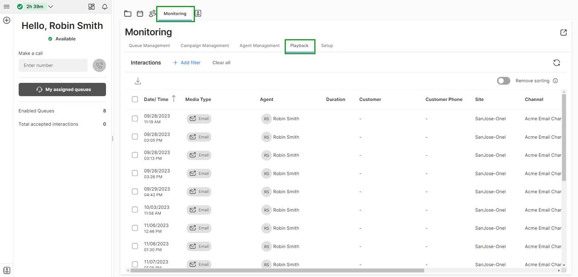
Task: Check the 11/06/2023 01:30 PM row
Action: point(135,246)
